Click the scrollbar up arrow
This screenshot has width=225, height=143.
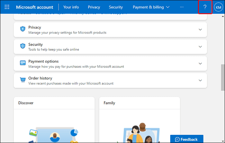(223, 16)
